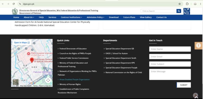The image size is (203, 99).
Task: Open Ministry of Human Rights link
Action: tap(70, 84)
